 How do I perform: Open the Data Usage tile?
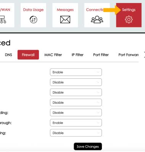tap(33, 15)
